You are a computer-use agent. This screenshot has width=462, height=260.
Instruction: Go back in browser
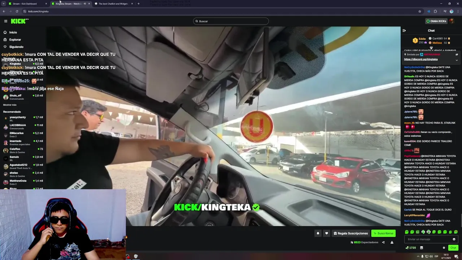point(4,11)
